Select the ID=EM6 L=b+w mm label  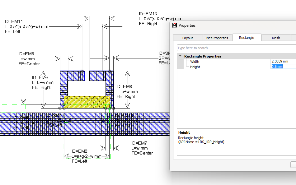click(x=43, y=82)
